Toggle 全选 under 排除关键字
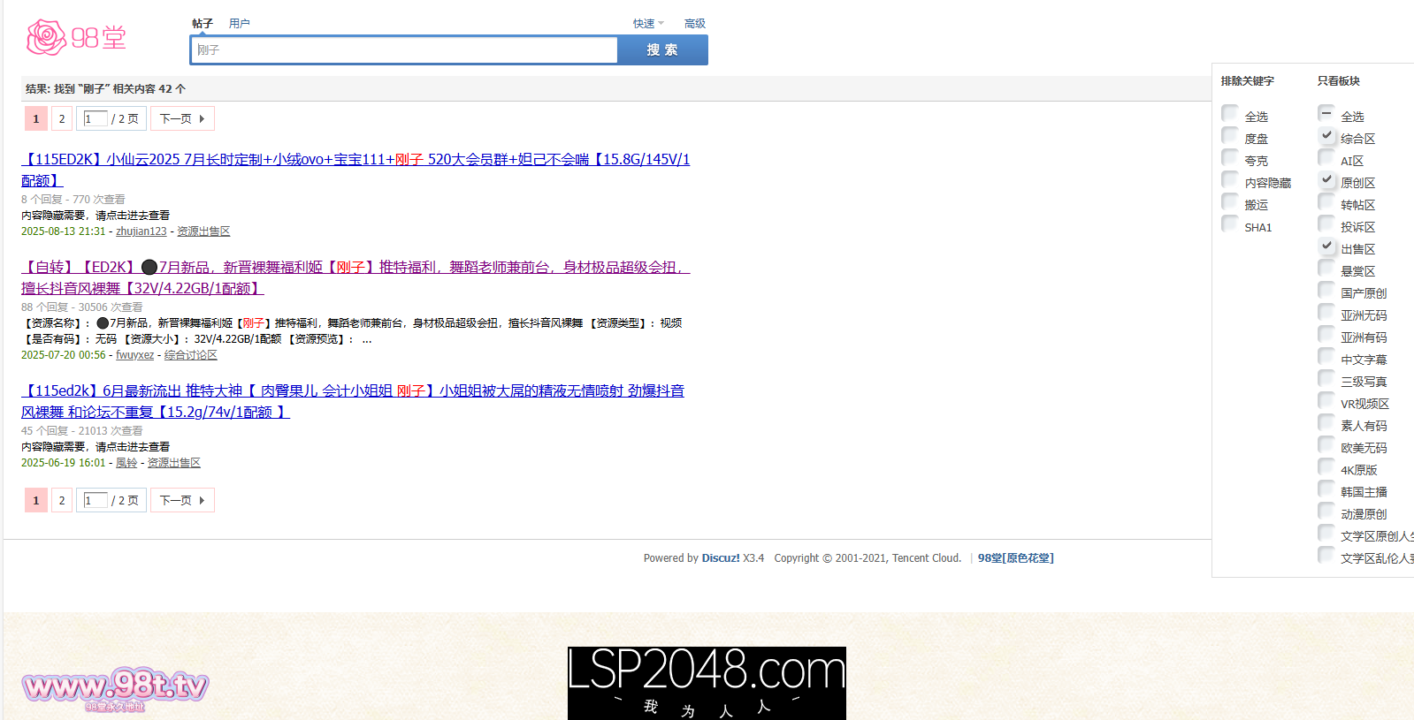1414x720 pixels. click(x=1230, y=113)
